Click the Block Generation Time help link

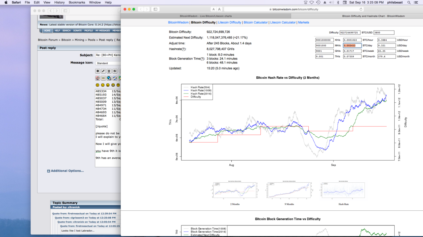203,59
